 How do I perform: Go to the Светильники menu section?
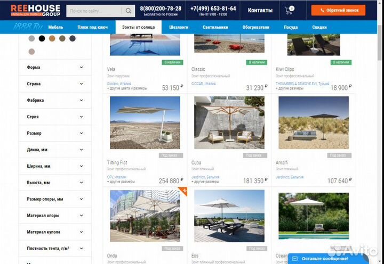coord(215,27)
